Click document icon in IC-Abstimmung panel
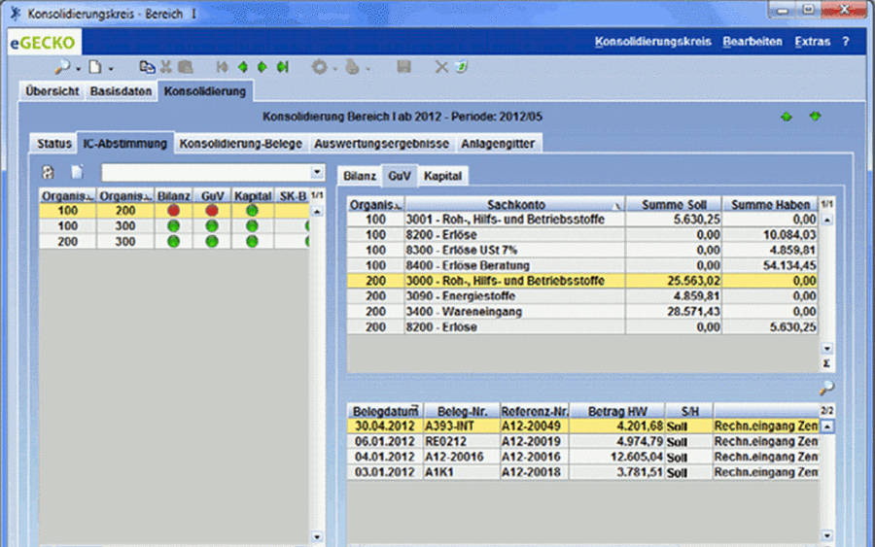The width and height of the screenshot is (875, 547). tap(77, 172)
